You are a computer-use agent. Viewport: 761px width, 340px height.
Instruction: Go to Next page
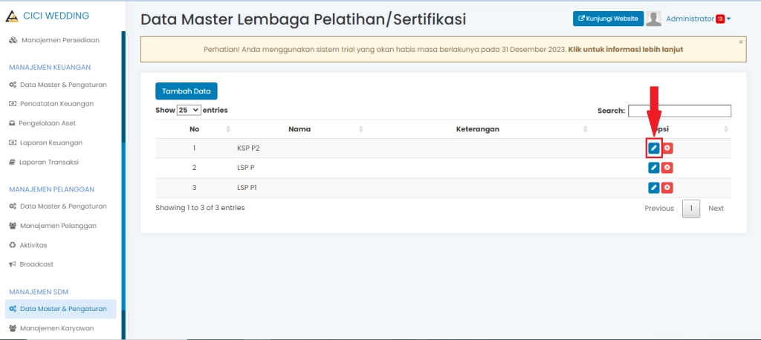(716, 208)
